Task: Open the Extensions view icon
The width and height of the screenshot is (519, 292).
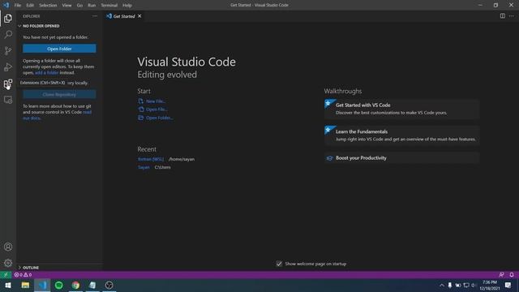Action: 8,84
